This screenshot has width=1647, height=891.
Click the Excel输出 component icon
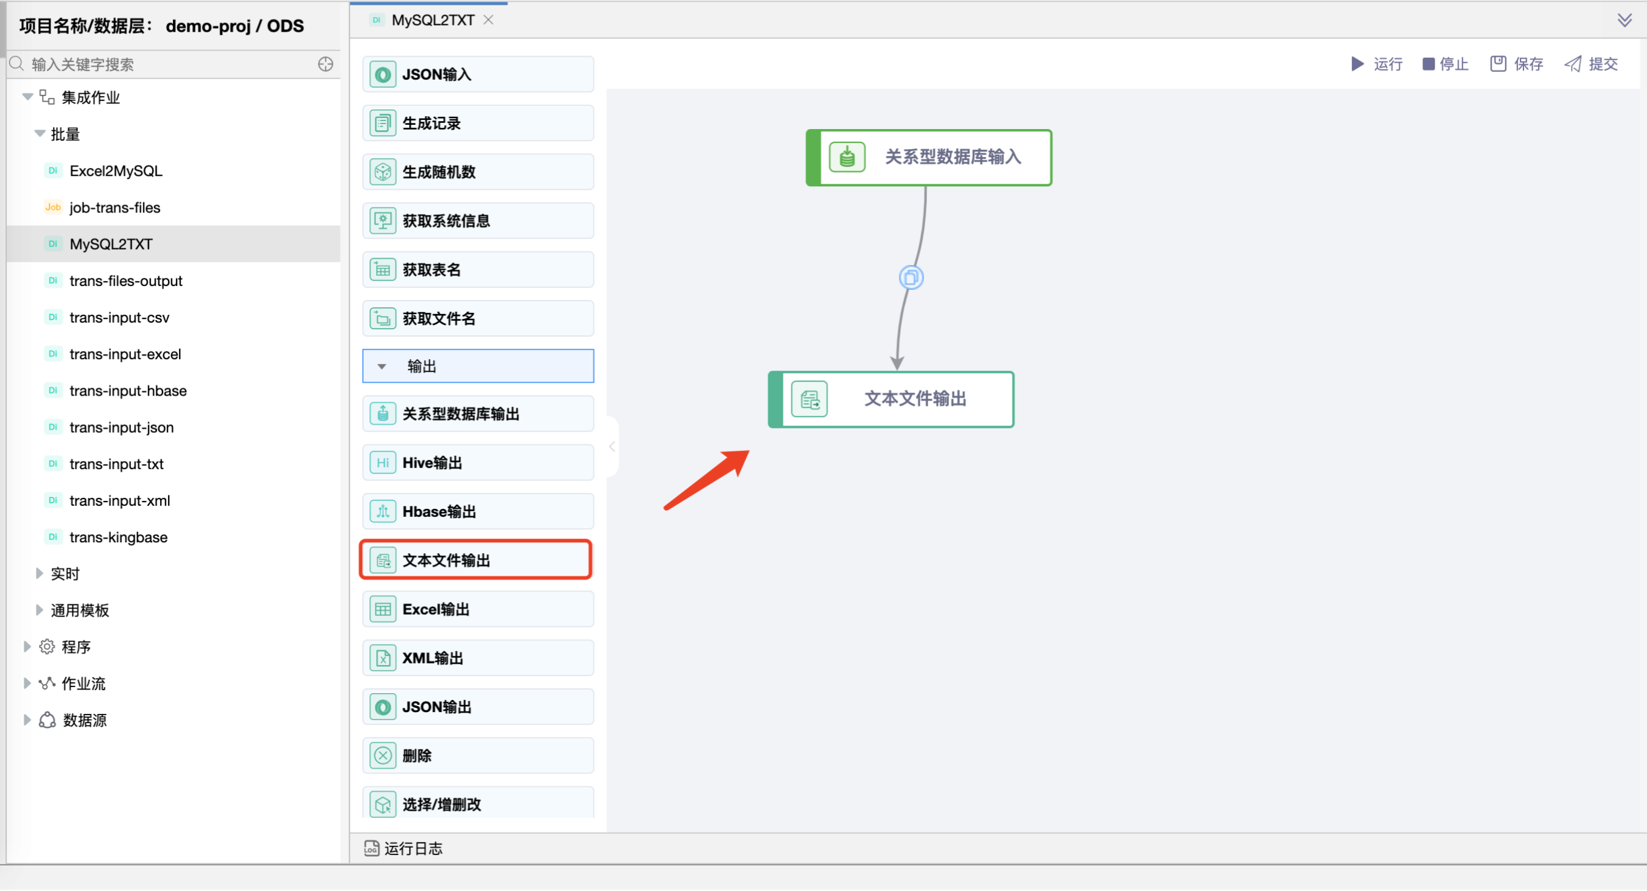(x=383, y=609)
